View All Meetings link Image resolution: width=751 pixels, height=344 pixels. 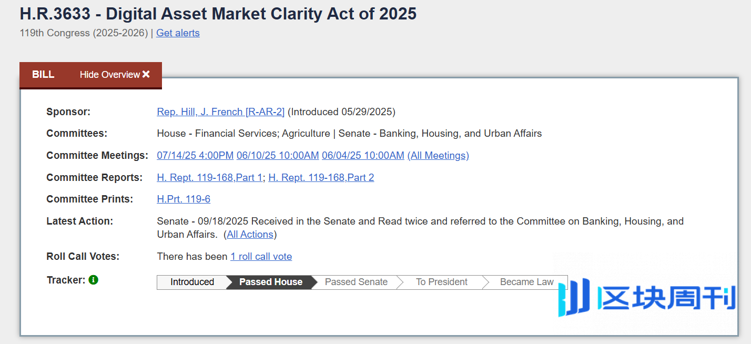point(438,156)
